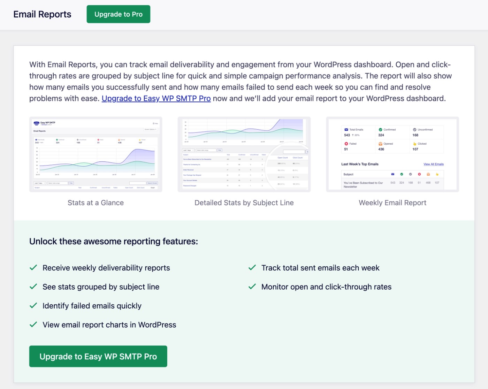Select the Monitor open and click-through rates text

pos(326,287)
